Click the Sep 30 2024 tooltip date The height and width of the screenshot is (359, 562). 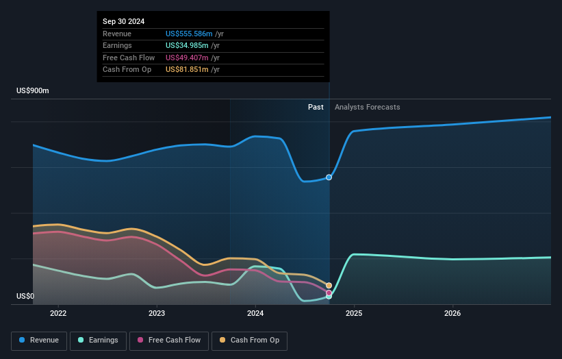tap(124, 21)
